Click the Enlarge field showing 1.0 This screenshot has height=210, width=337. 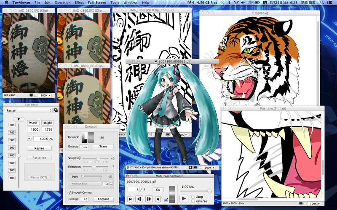tap(84, 147)
